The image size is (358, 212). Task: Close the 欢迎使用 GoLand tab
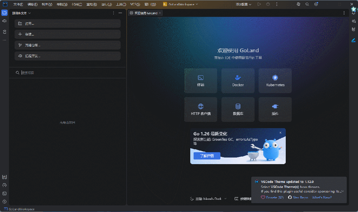pyautogui.click(x=160, y=13)
